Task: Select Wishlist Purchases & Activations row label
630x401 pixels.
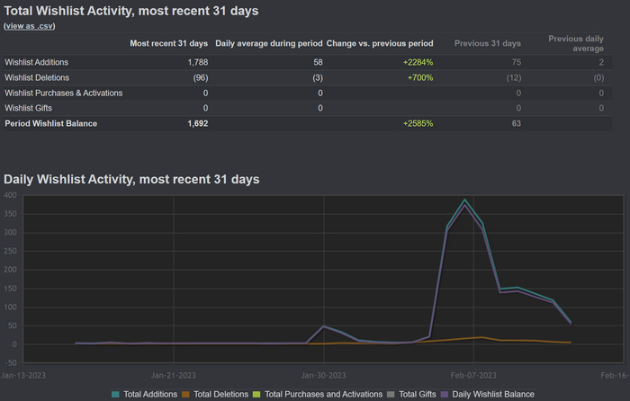Action: 64,93
